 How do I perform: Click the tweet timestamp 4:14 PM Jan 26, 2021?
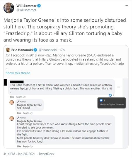[19, 154]
